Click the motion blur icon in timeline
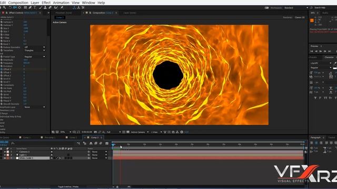 [x=101, y=143]
